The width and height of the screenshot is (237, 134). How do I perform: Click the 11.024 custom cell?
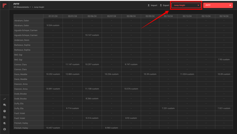pyautogui.click(x=187, y=74)
